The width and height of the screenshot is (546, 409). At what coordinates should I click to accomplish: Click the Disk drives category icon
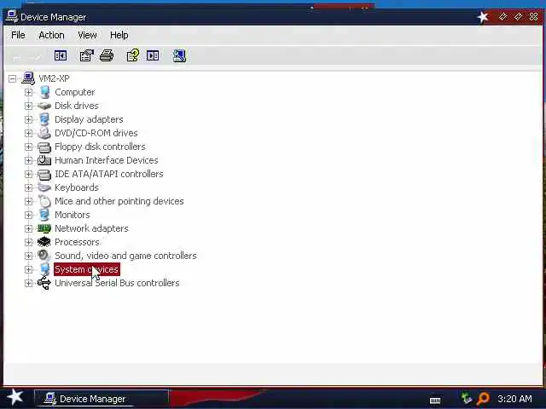click(x=44, y=106)
